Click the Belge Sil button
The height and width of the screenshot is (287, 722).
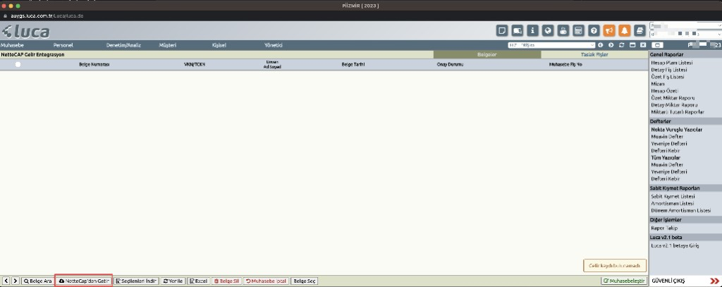tap(226, 281)
